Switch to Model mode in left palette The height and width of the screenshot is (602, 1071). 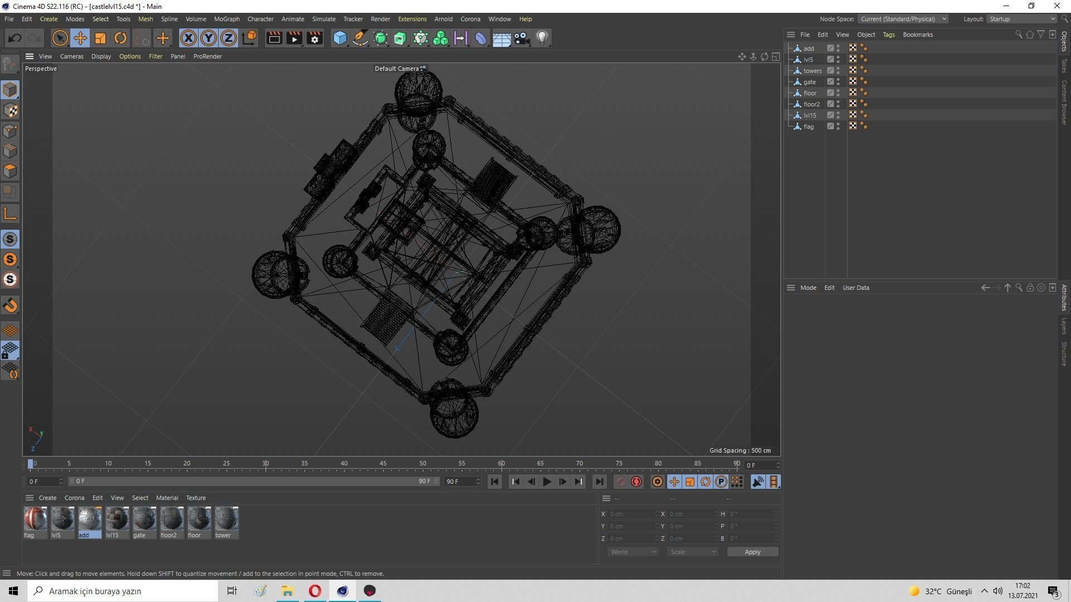click(10, 90)
